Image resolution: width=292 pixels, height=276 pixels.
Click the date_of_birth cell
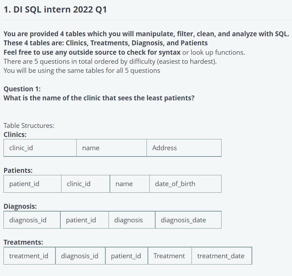pos(185,184)
